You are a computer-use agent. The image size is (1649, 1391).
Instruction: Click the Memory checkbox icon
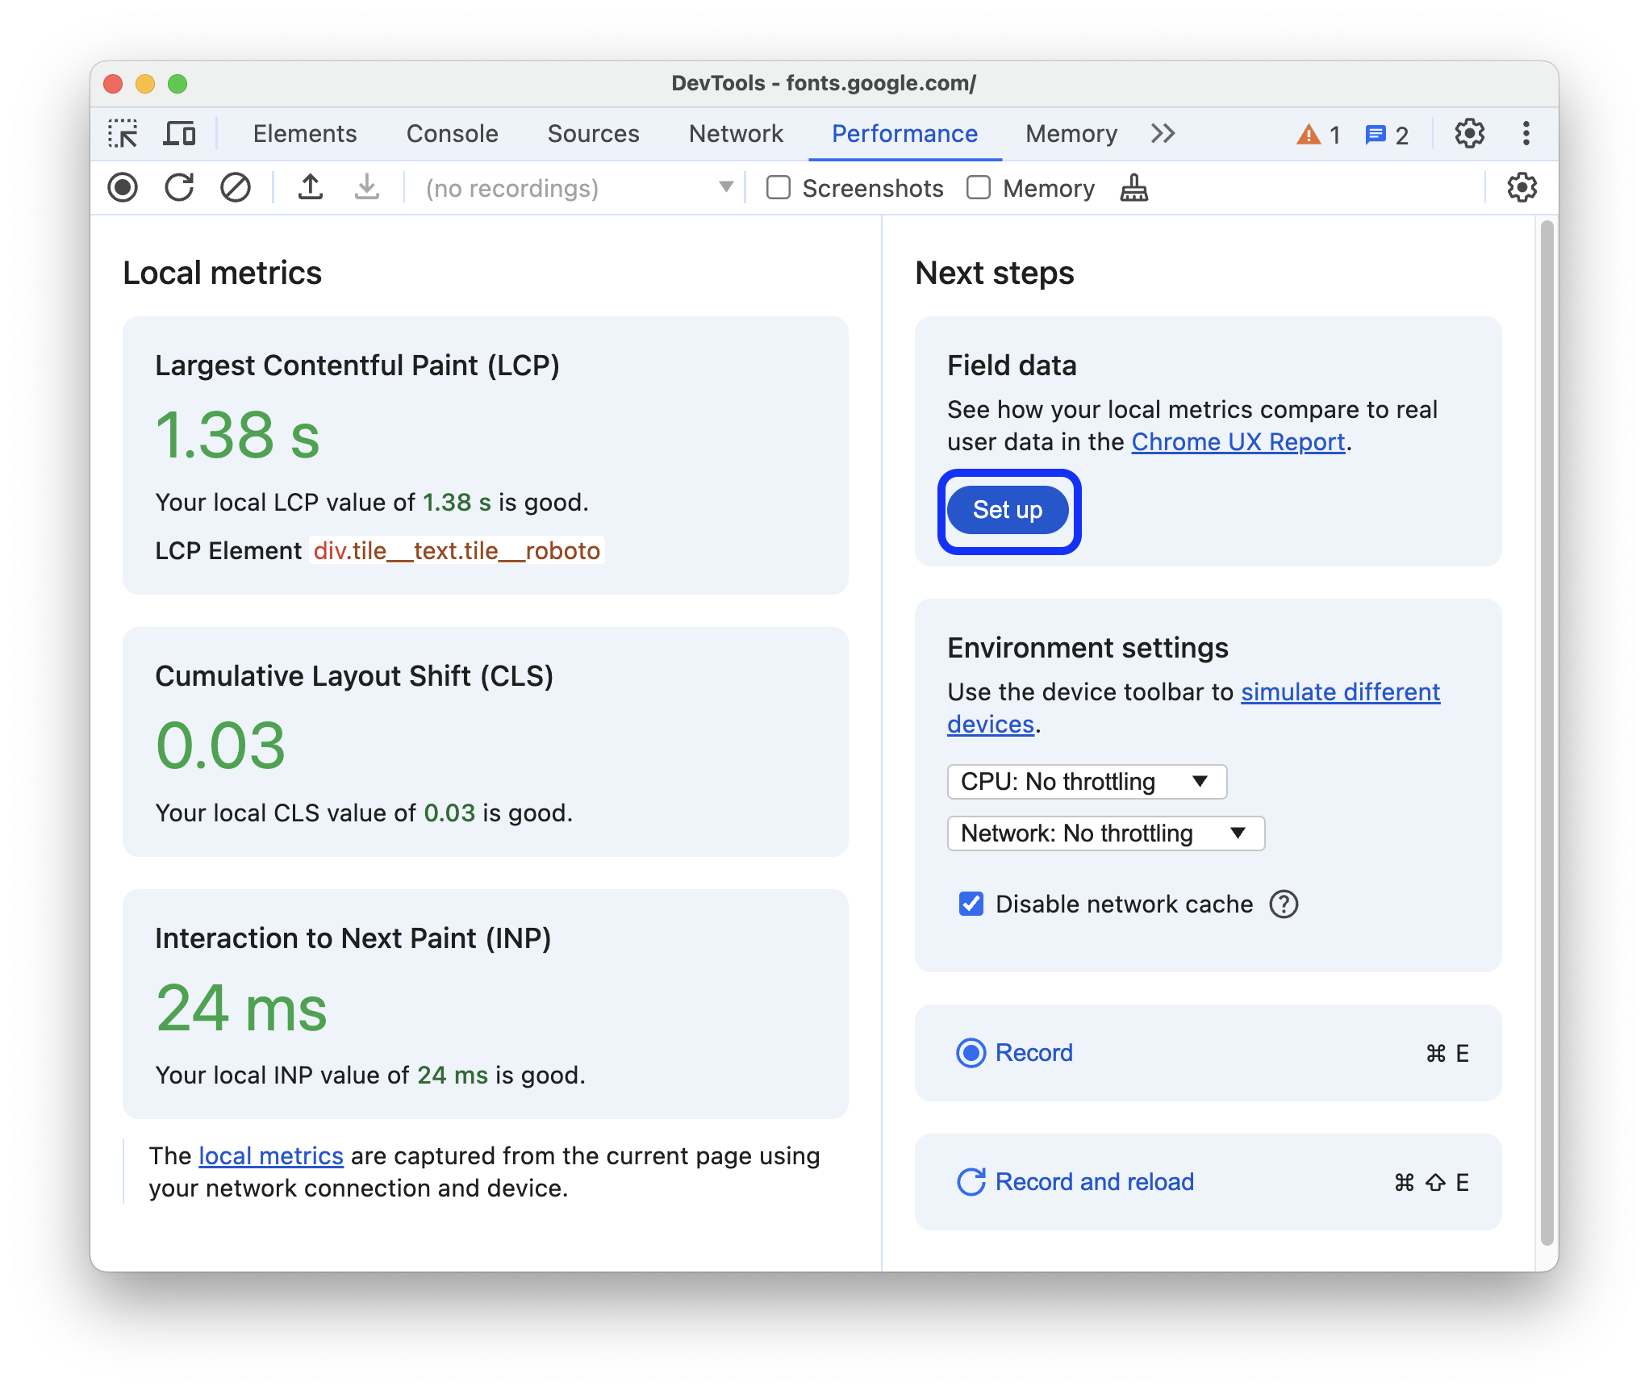pyautogui.click(x=975, y=189)
